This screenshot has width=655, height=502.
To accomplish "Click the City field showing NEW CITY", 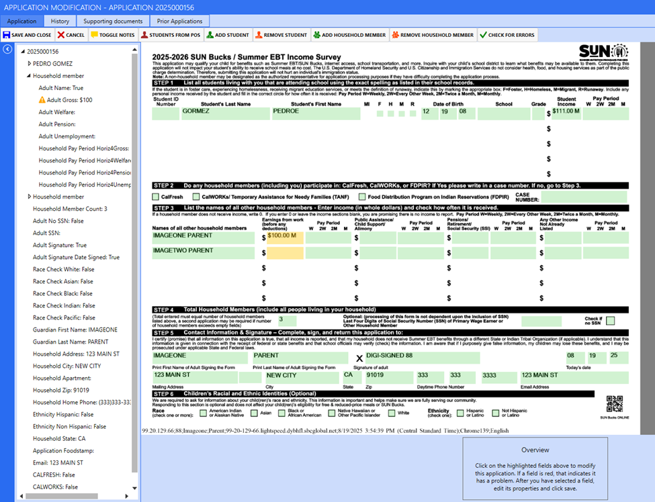I will (302, 377).
